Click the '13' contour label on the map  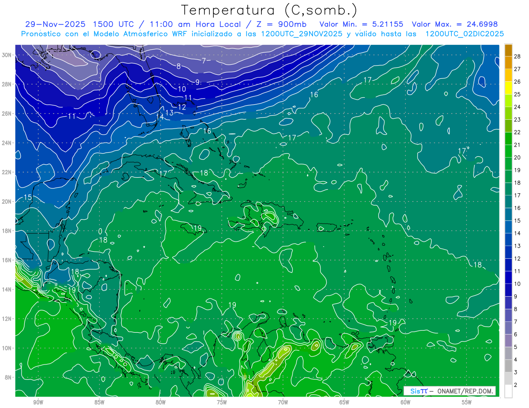[169, 113]
